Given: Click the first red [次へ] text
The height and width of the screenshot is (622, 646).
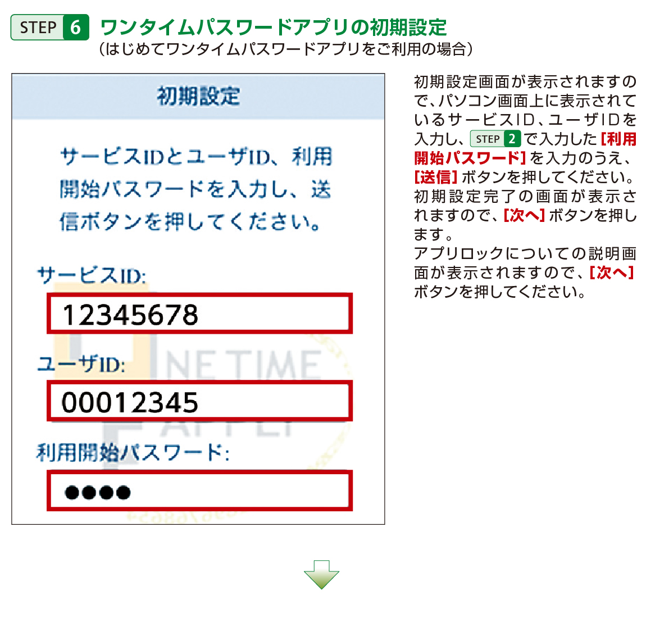Looking at the screenshot, I should 524,215.
